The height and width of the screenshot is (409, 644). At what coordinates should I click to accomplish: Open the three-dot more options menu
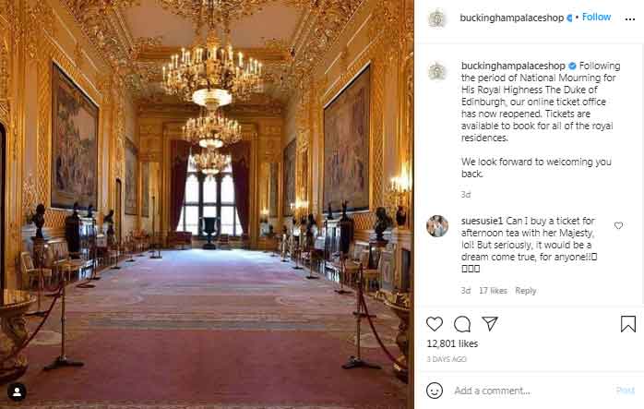629,18
